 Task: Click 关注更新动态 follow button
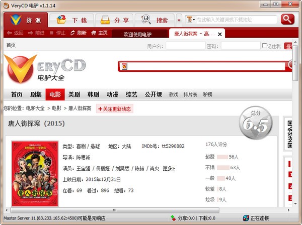(x=114, y=109)
